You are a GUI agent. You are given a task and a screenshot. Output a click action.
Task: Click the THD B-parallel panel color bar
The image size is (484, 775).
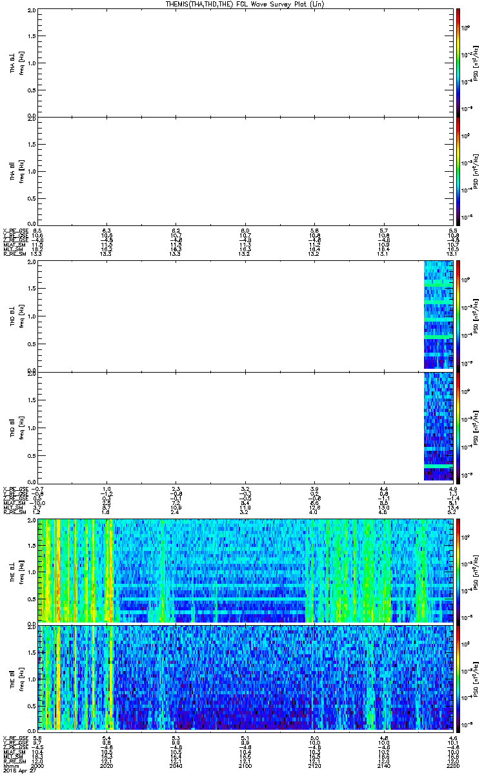pyautogui.click(x=458, y=428)
